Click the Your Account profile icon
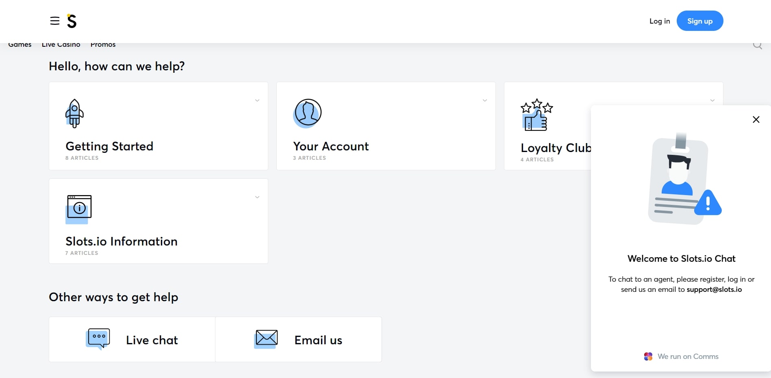Viewport: 771px width, 378px height. tap(307, 113)
